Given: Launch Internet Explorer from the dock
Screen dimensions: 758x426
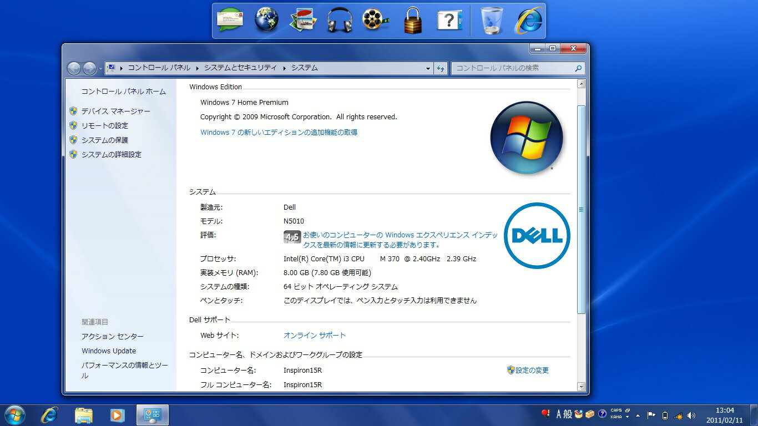Looking at the screenshot, I should click(x=529, y=21).
